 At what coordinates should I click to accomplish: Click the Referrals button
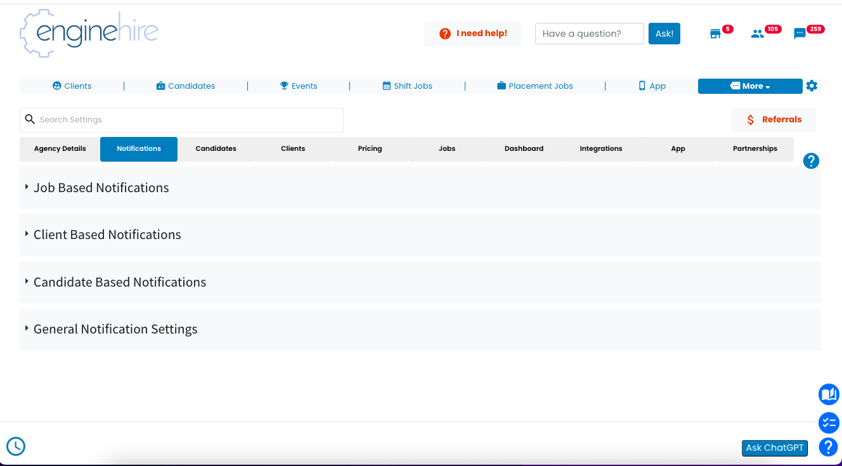pyautogui.click(x=774, y=120)
